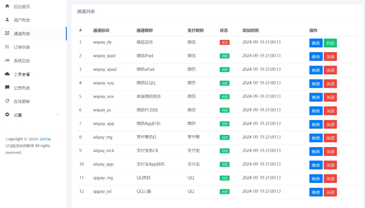Click the 支付宝免CK nickname cell
Image resolution: width=365 pixels, height=208 pixels.
coord(148,151)
